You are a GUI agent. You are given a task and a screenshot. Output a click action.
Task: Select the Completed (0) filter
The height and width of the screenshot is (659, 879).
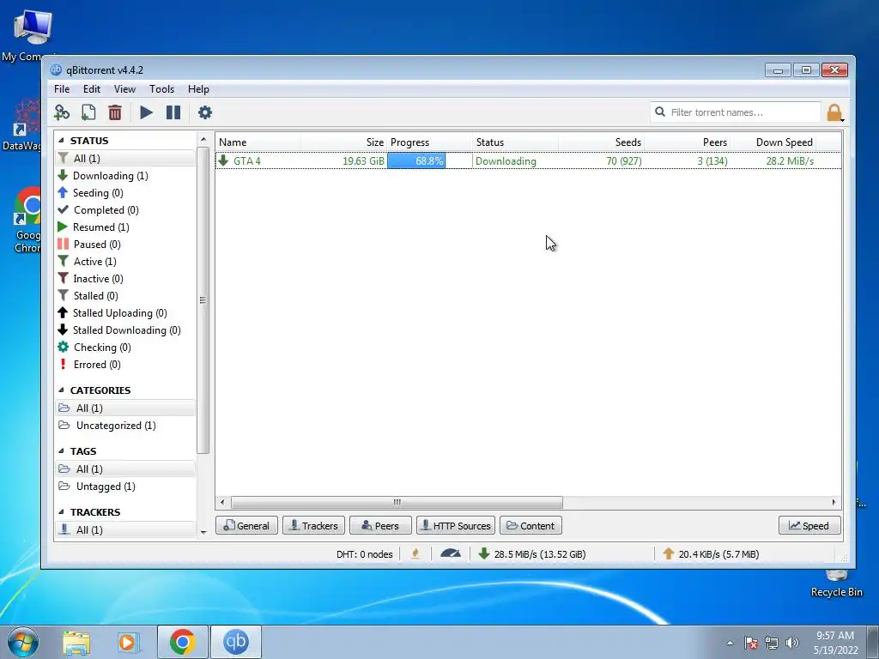pyautogui.click(x=125, y=210)
